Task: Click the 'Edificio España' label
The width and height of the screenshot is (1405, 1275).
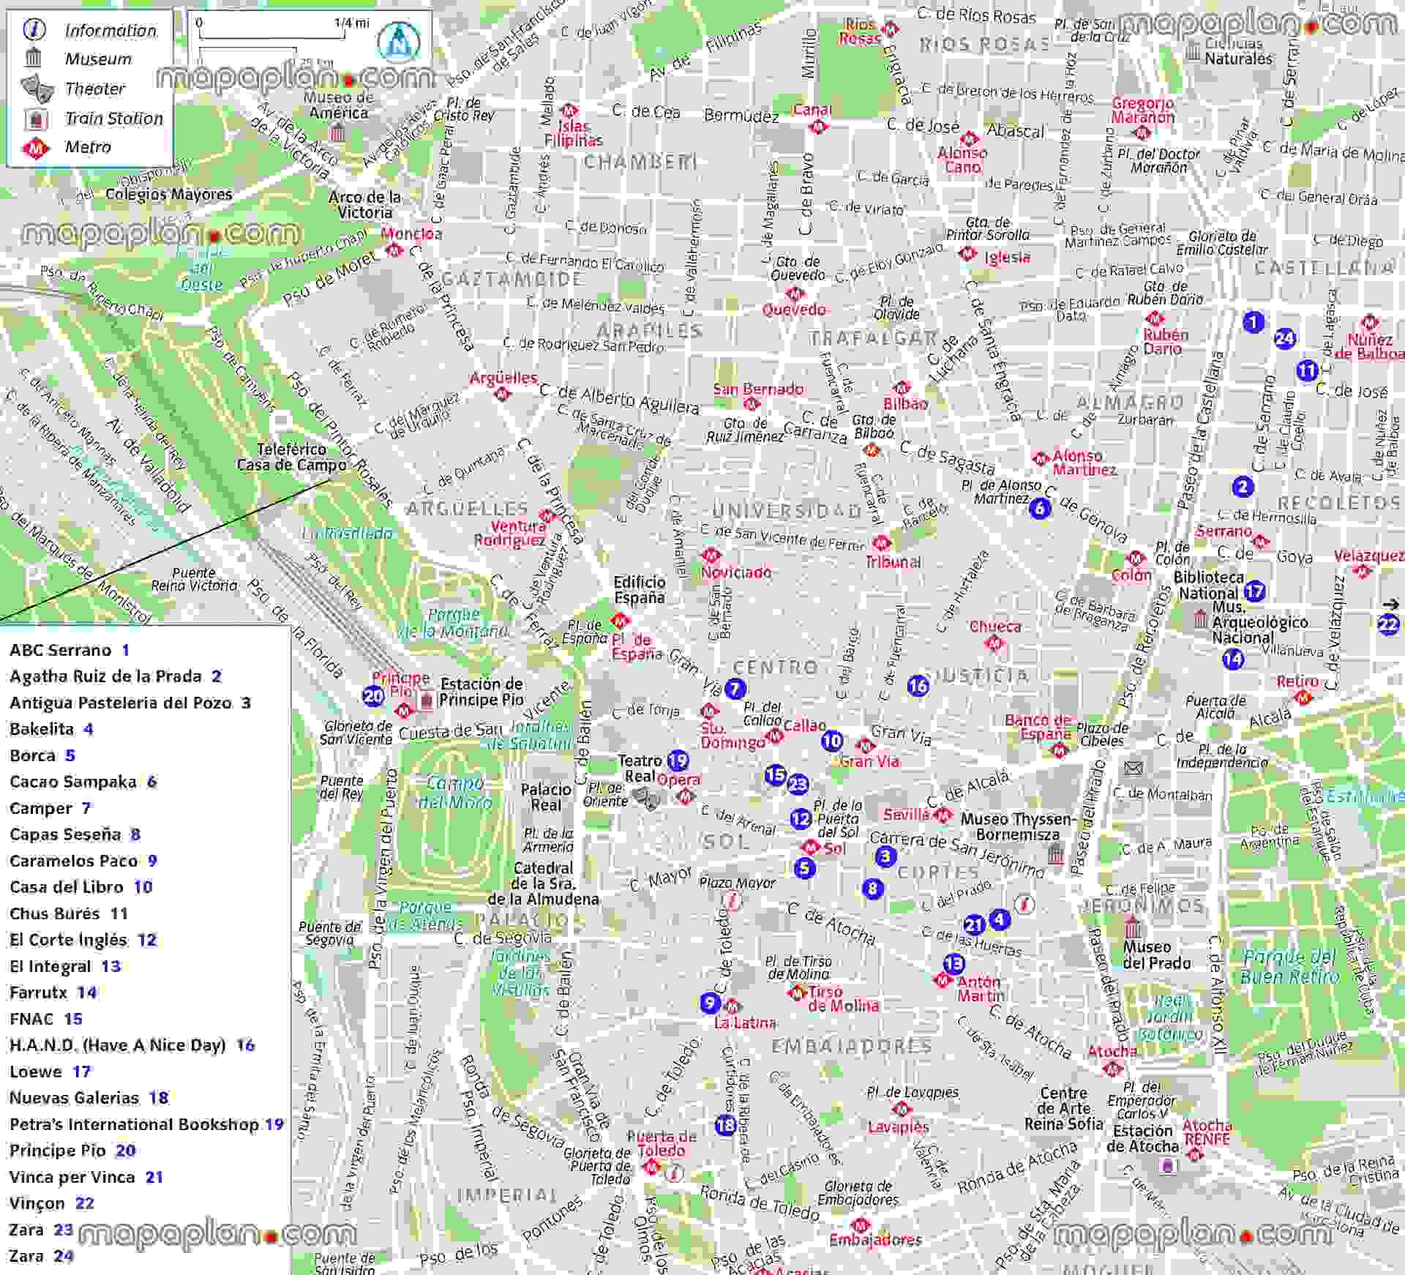Action: pos(640,590)
